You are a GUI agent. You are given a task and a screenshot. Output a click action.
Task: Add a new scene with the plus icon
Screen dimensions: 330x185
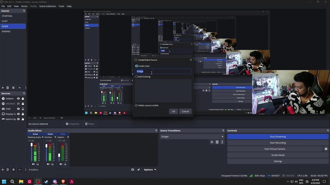(x=3, y=88)
